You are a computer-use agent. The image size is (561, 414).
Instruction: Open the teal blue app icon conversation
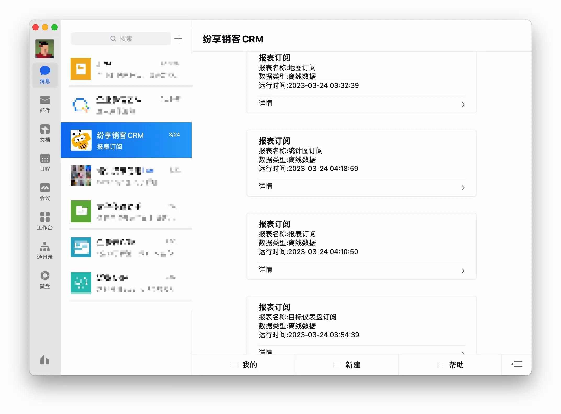pyautogui.click(x=126, y=247)
